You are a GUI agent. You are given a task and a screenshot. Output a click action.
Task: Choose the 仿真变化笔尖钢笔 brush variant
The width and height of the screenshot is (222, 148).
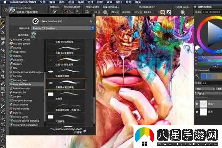pyautogui.click(x=66, y=84)
